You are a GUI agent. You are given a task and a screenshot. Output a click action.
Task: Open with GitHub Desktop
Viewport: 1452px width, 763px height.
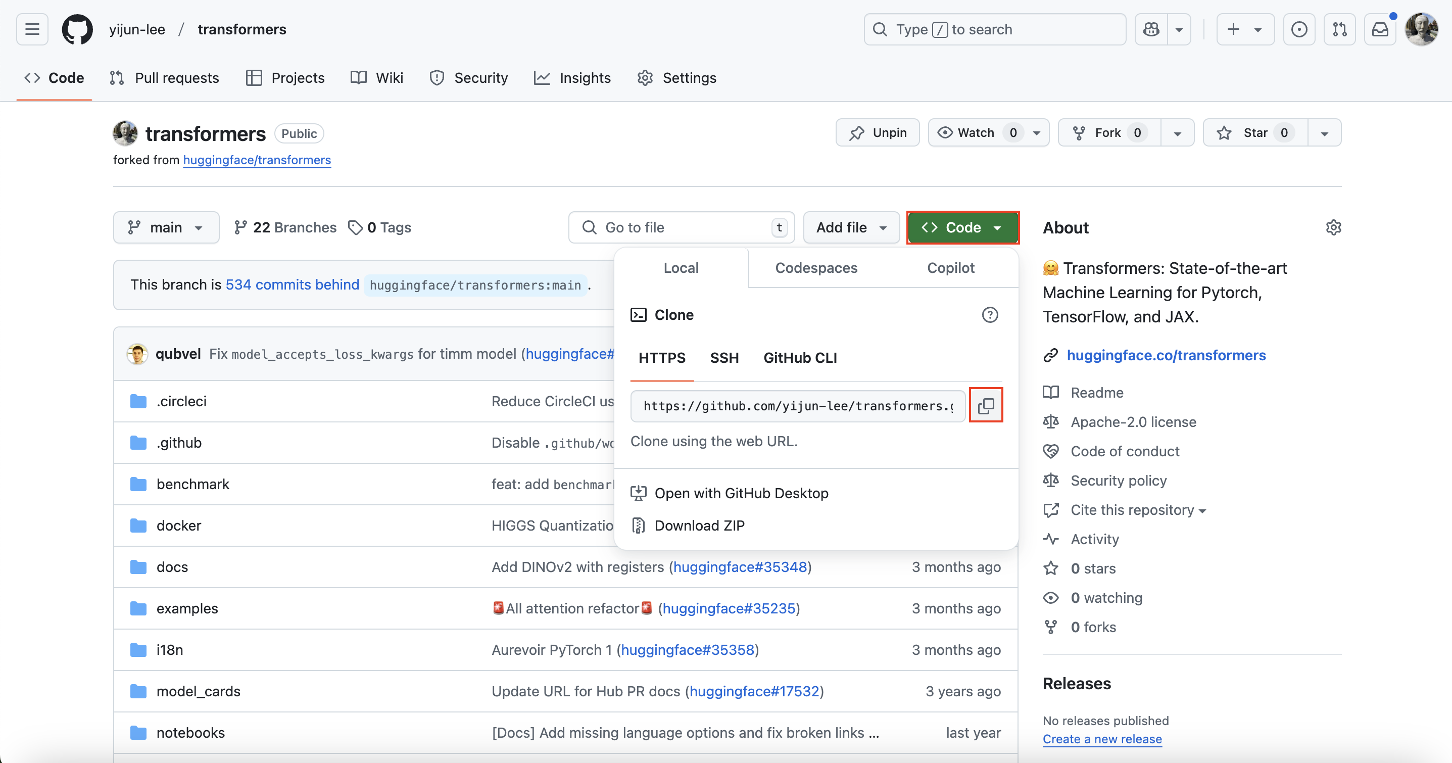pyautogui.click(x=730, y=493)
